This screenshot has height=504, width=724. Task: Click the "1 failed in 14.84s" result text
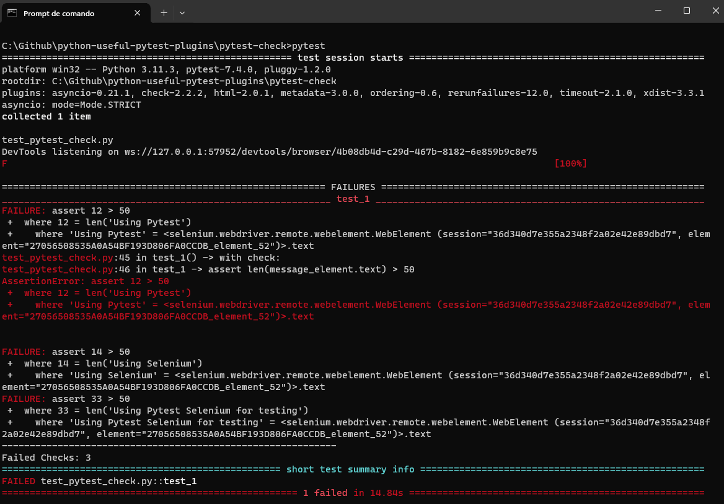coord(353,493)
